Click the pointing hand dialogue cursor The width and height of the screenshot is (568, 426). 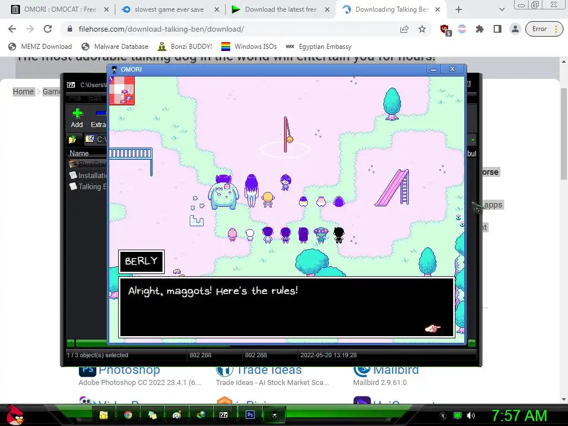[433, 328]
